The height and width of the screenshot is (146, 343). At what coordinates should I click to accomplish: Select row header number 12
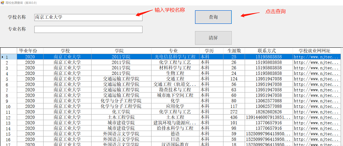point(8,117)
